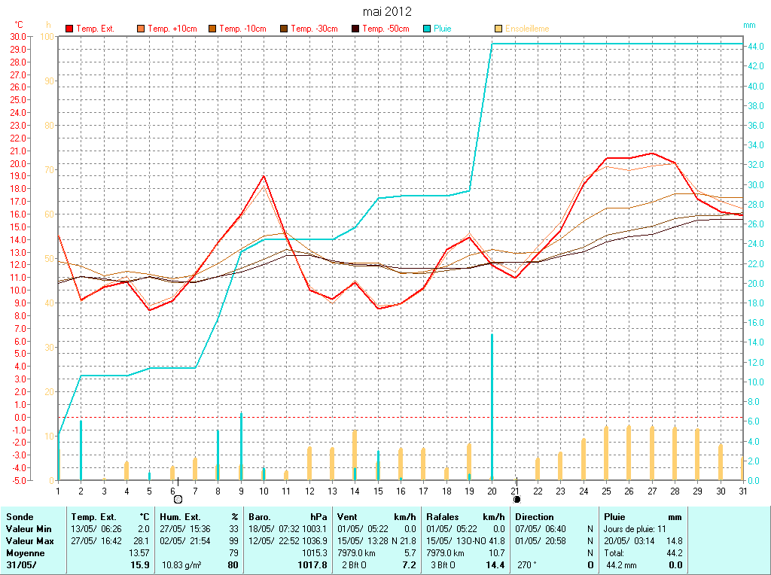771x575 pixels.
Task: Select the orange Temp. +10cm legend swatch
Action: pos(141,29)
